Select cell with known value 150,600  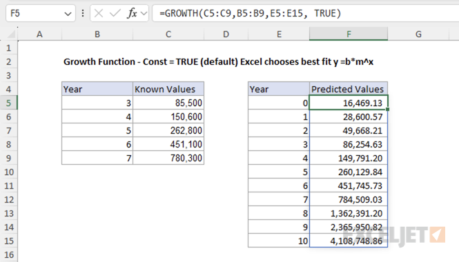[168, 117]
